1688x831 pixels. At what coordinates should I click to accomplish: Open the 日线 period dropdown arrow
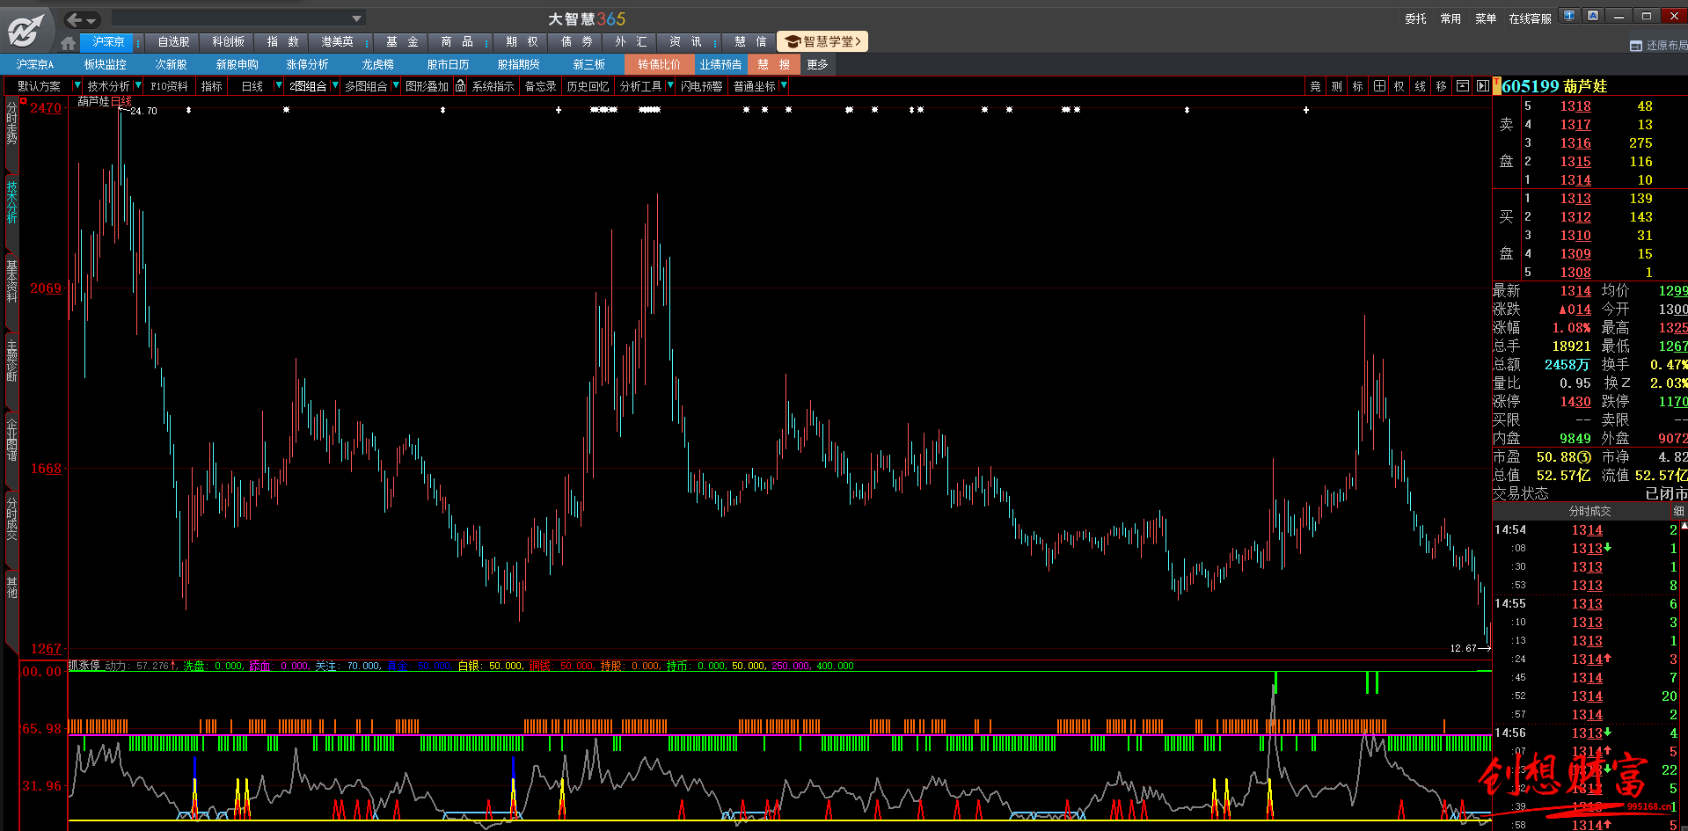[x=279, y=85]
